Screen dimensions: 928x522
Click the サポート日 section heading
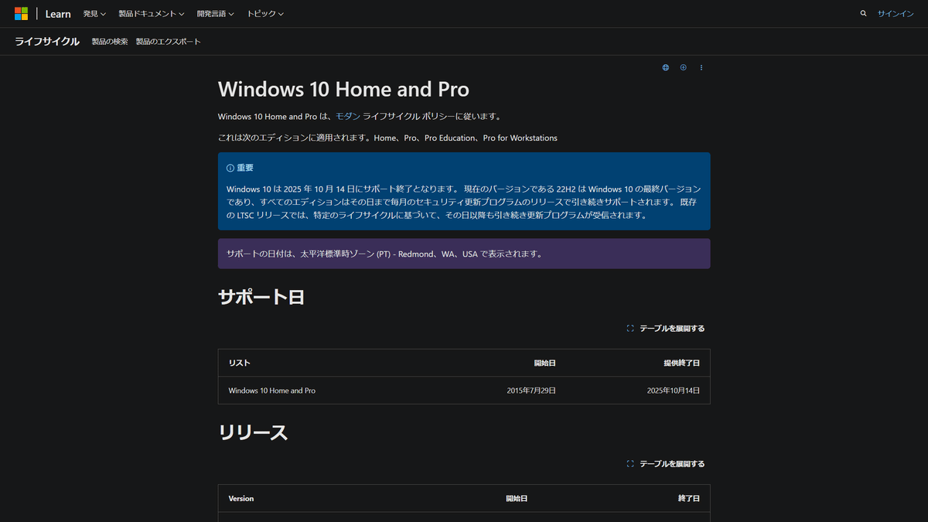click(x=261, y=297)
